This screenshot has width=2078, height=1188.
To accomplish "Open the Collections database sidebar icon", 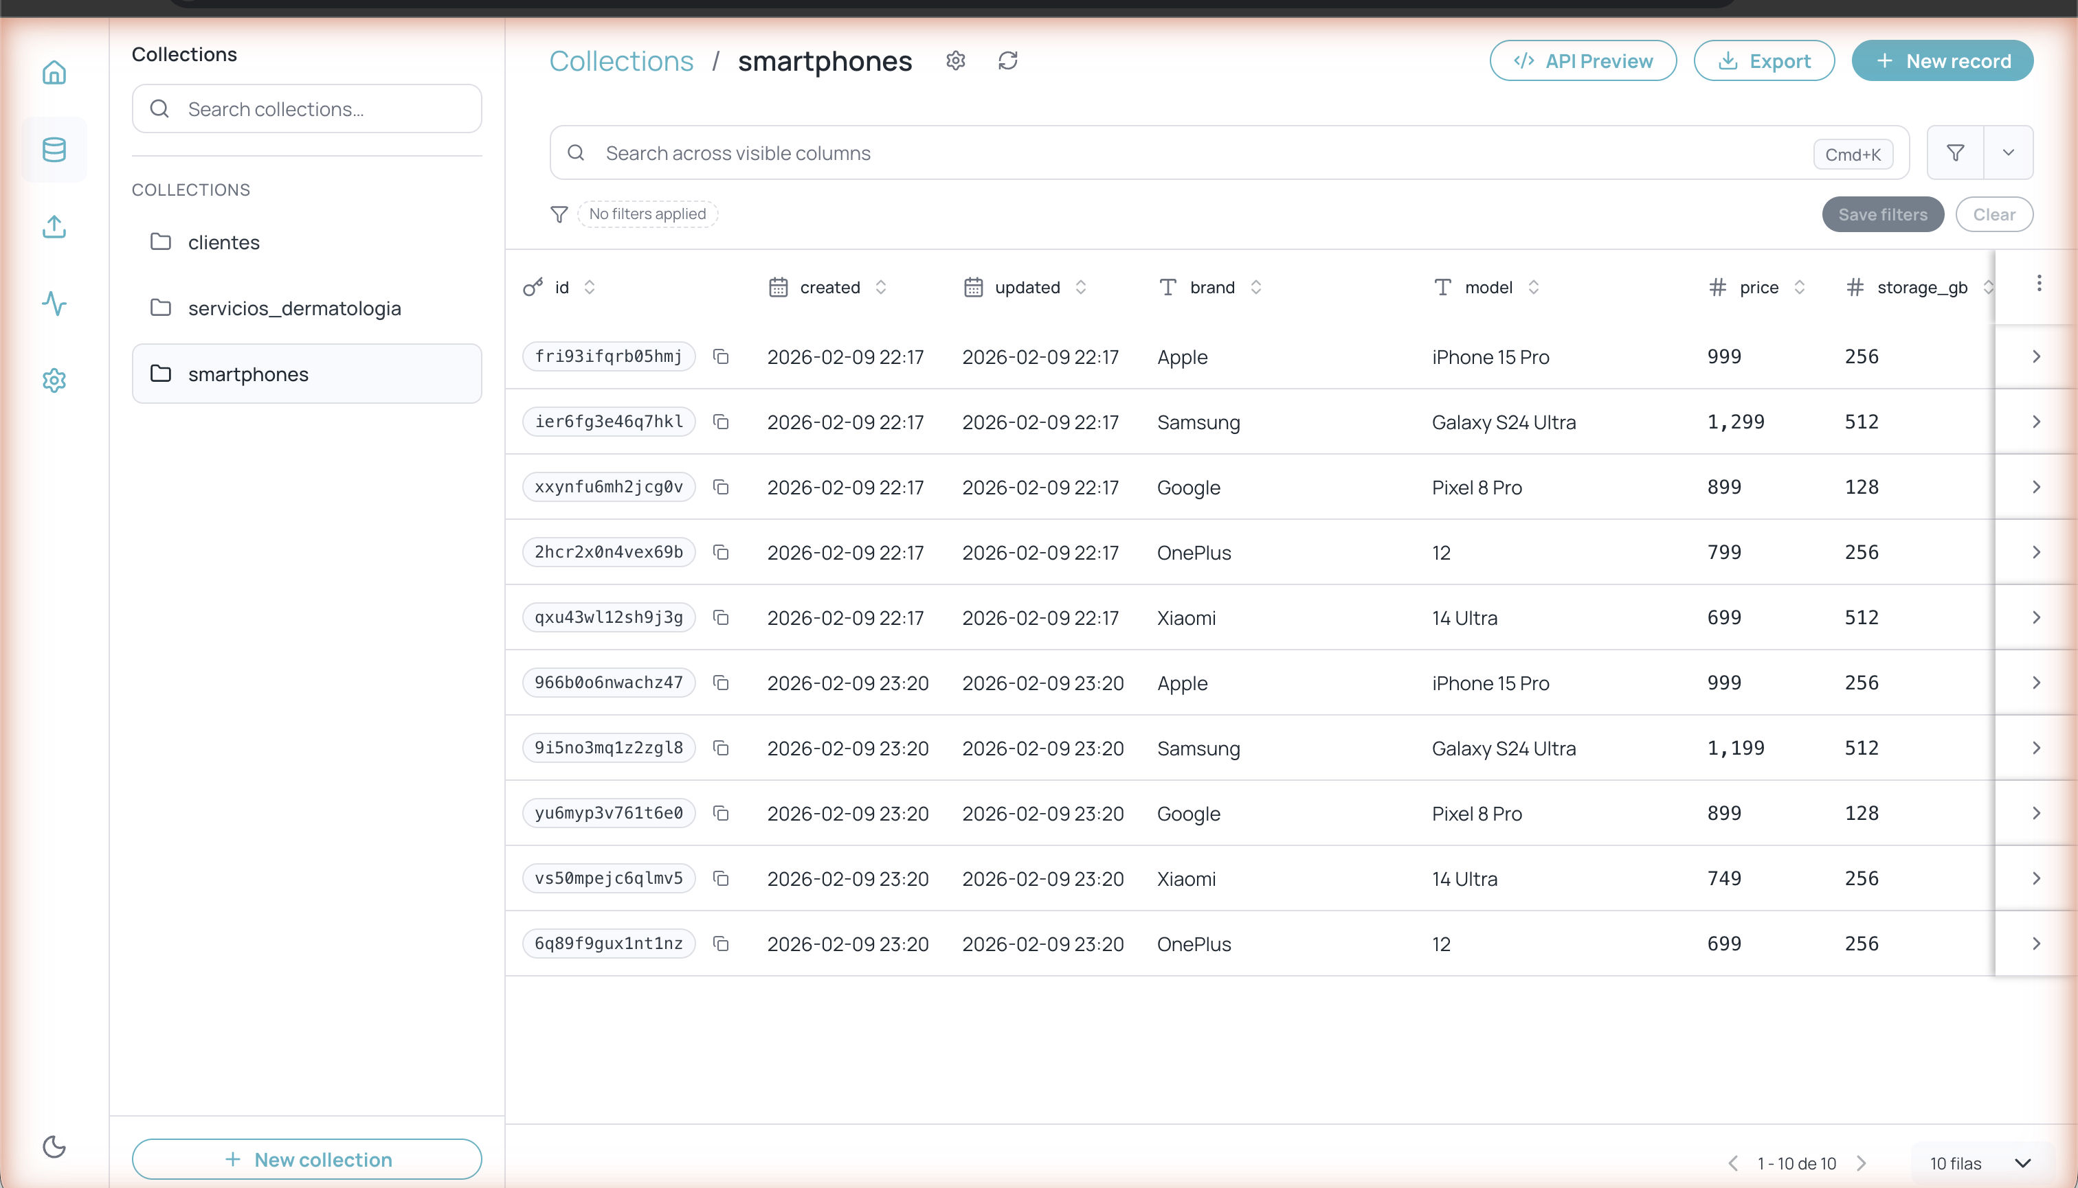I will point(54,149).
